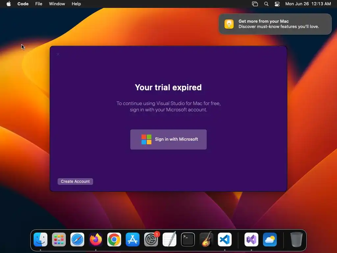Open the Get more from your Mac notification

pos(275,24)
